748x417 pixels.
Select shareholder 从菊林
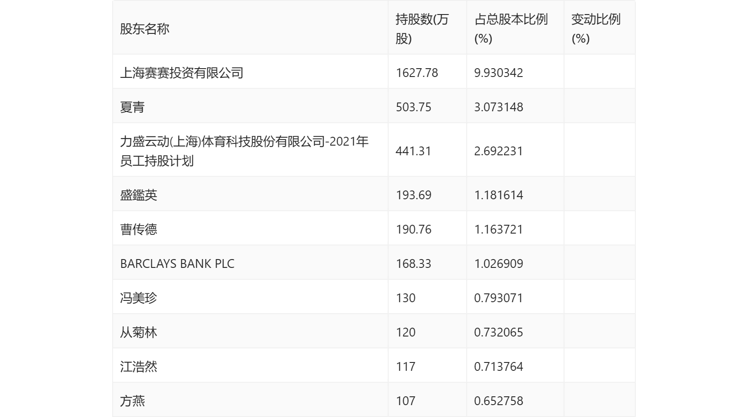[x=139, y=332]
